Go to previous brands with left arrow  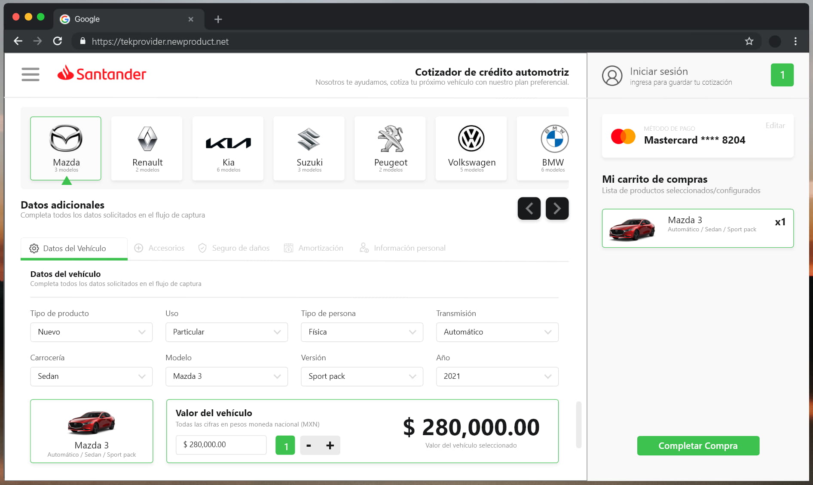529,209
